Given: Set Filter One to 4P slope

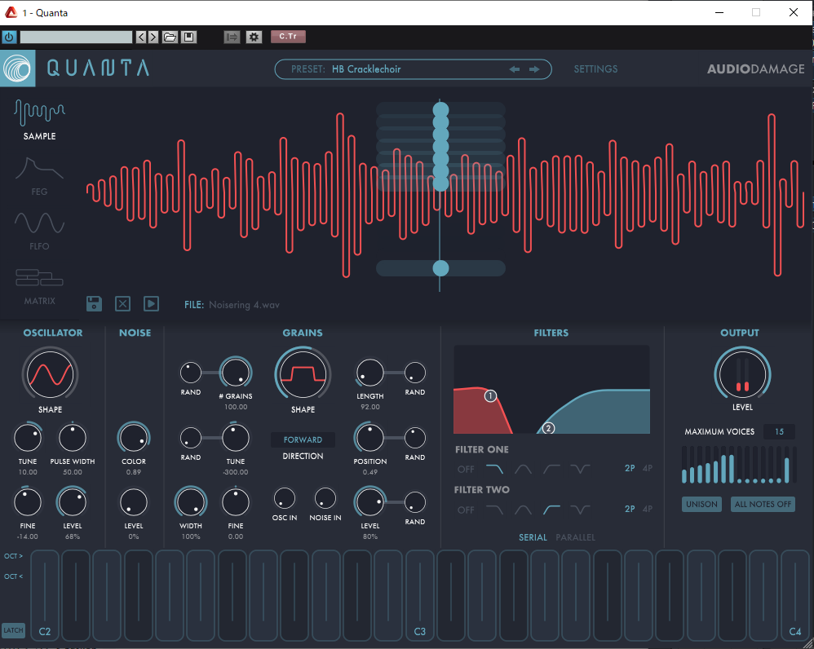Looking at the screenshot, I should pos(648,469).
